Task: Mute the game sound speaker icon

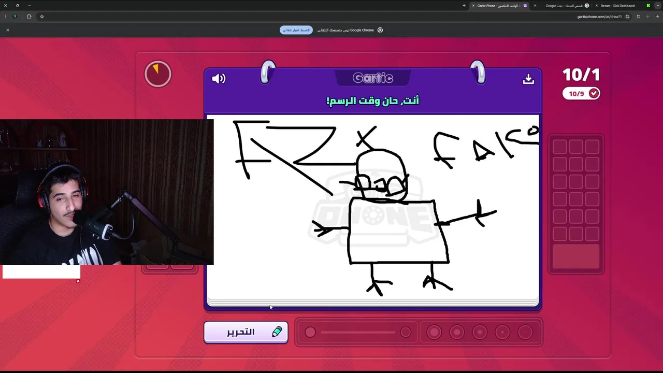Action: point(219,79)
